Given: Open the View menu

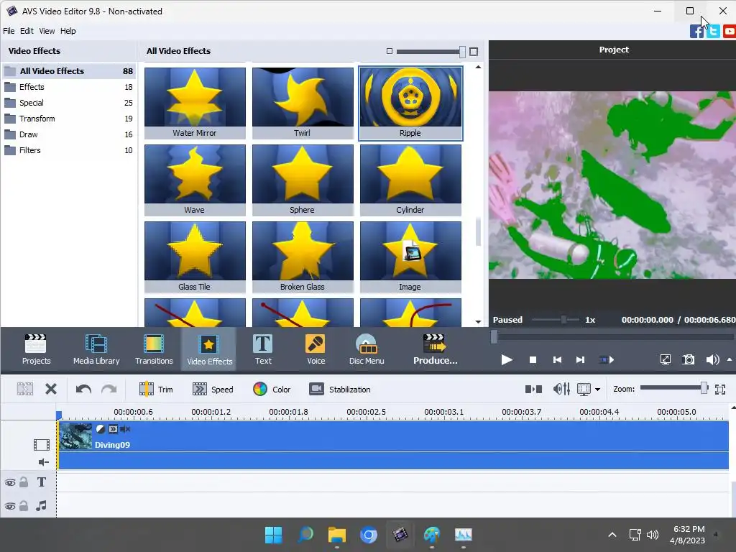Looking at the screenshot, I should (47, 31).
